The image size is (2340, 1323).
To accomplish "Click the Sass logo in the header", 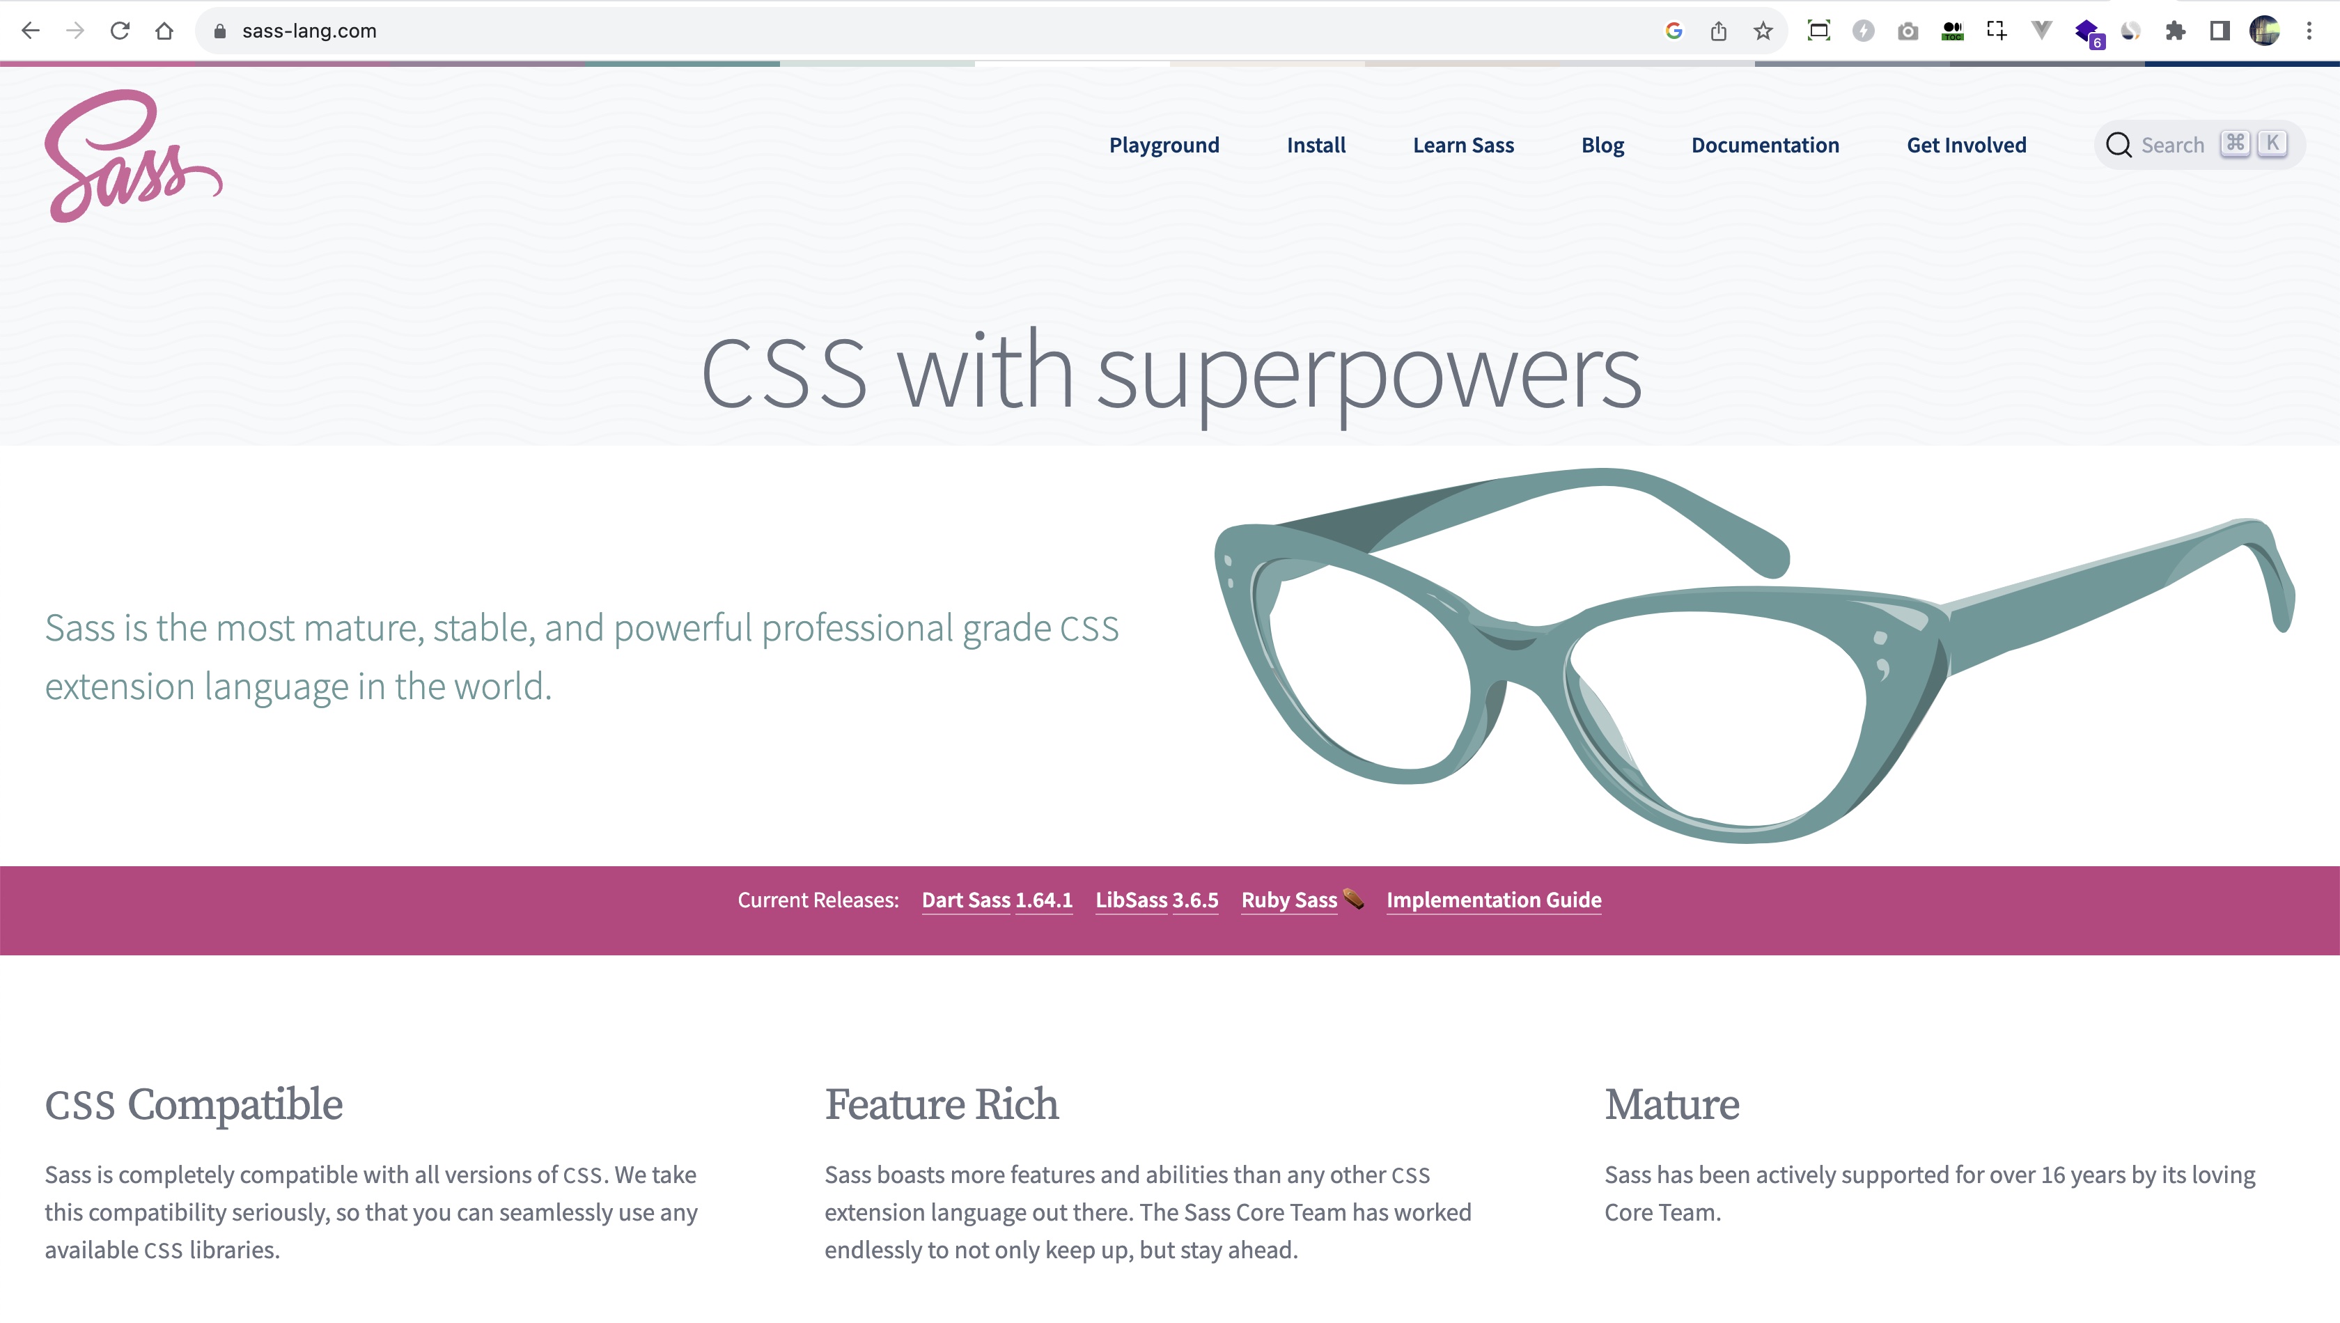I will (x=134, y=156).
